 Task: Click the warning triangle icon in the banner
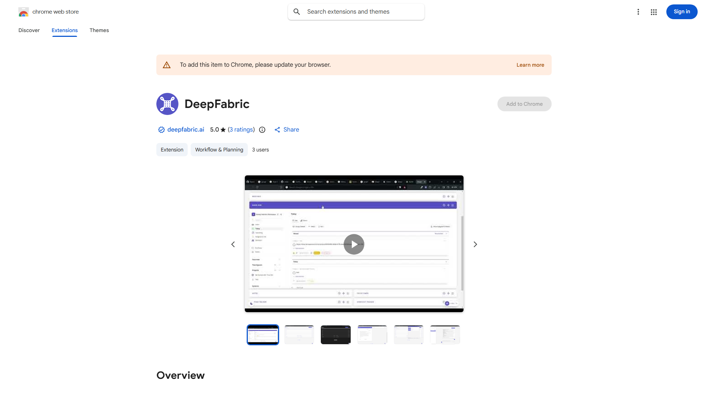point(167,64)
